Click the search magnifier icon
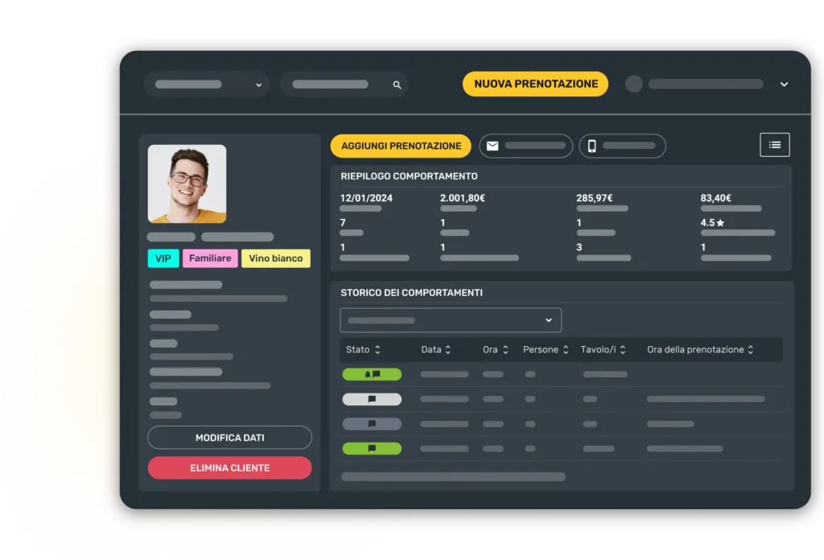The image size is (824, 560). [397, 84]
